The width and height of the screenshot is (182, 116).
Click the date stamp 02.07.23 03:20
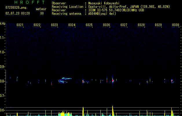(x=18, y=13)
